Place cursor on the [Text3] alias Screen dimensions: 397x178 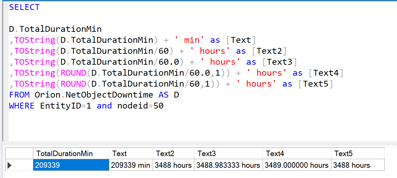coord(279,62)
